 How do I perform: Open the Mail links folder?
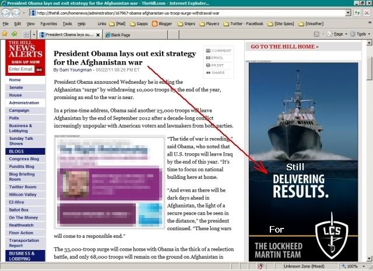[x=117, y=23]
